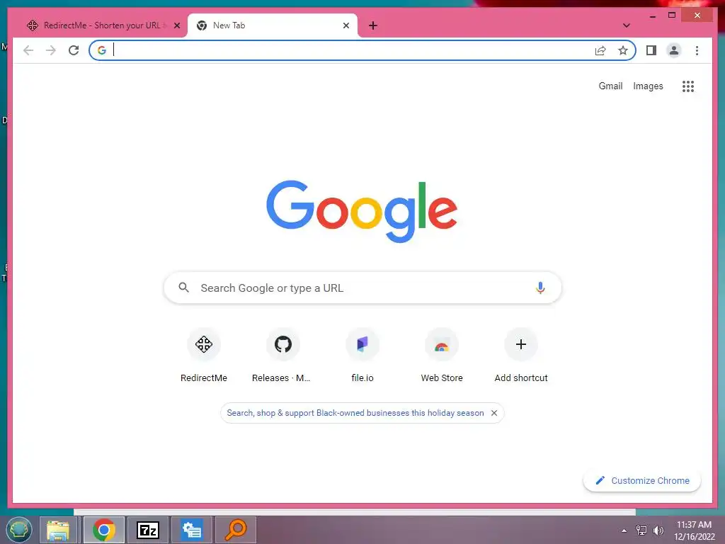This screenshot has width=725, height=544.
Task: Dismiss the holiday season promo
Action: point(494,413)
